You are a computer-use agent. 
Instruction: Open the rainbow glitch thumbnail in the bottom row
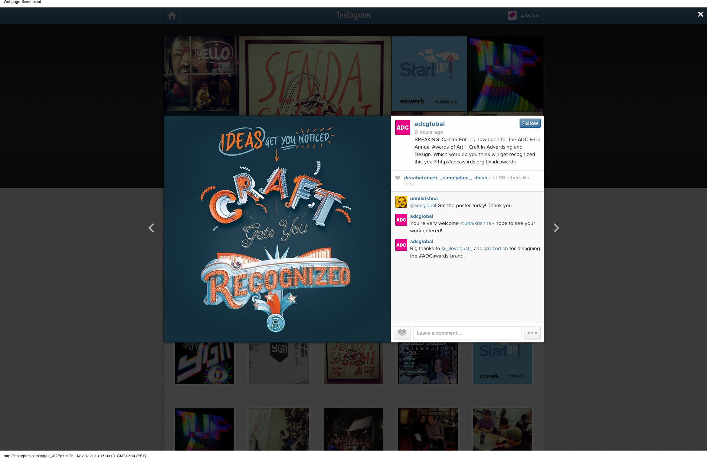click(204, 429)
